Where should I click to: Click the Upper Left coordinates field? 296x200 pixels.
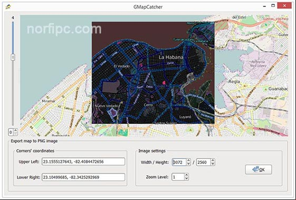[x=83, y=162]
